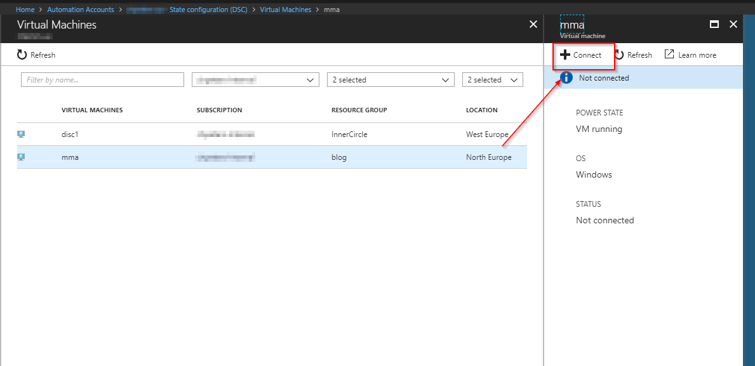Open the location '2 selected' dropdown
This screenshot has height=366, width=755.
point(493,80)
